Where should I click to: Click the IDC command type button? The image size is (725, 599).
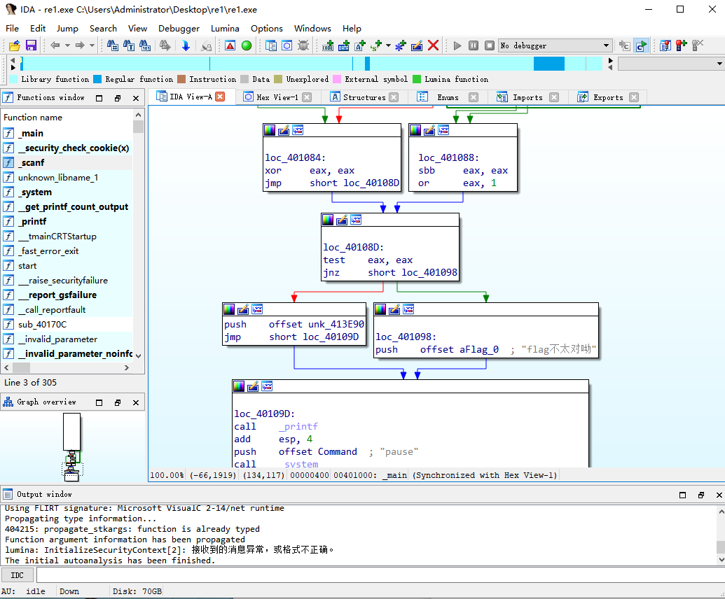17,575
